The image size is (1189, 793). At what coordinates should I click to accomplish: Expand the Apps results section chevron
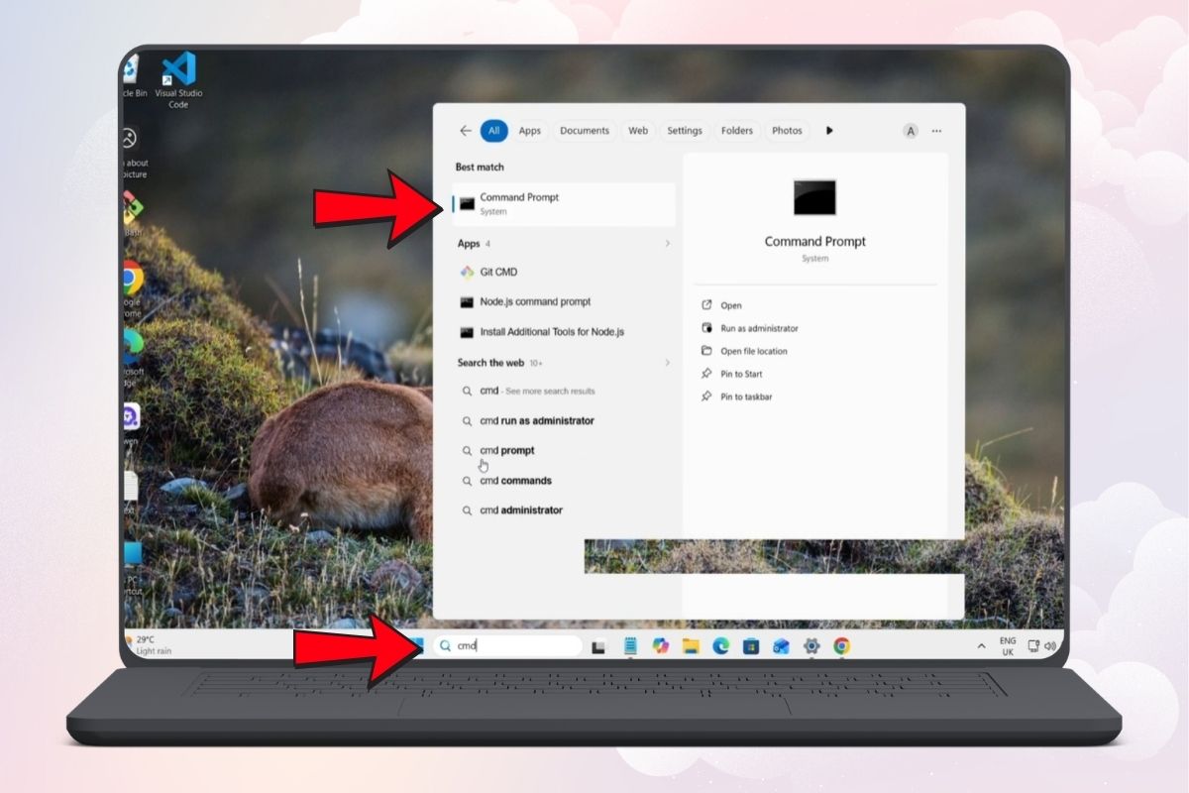[667, 244]
